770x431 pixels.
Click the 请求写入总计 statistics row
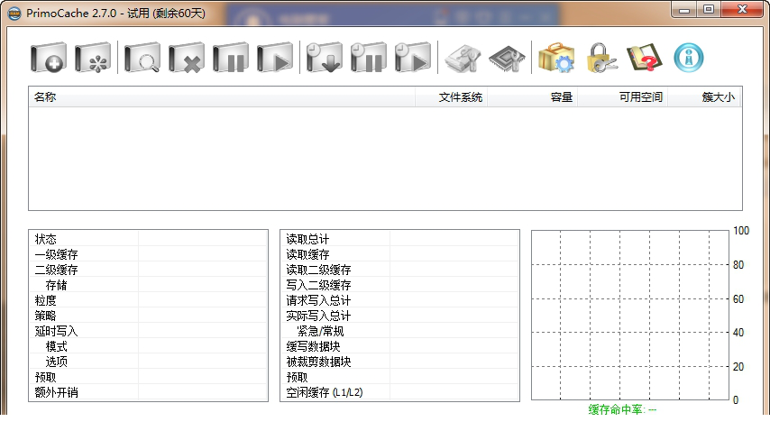click(399, 300)
